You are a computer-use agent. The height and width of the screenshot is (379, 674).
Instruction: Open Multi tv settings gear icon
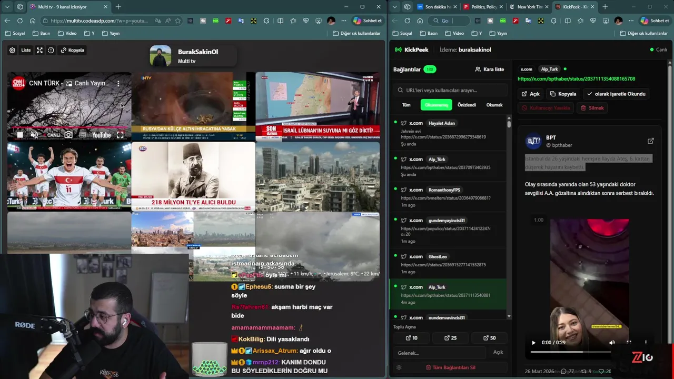[x=12, y=50]
